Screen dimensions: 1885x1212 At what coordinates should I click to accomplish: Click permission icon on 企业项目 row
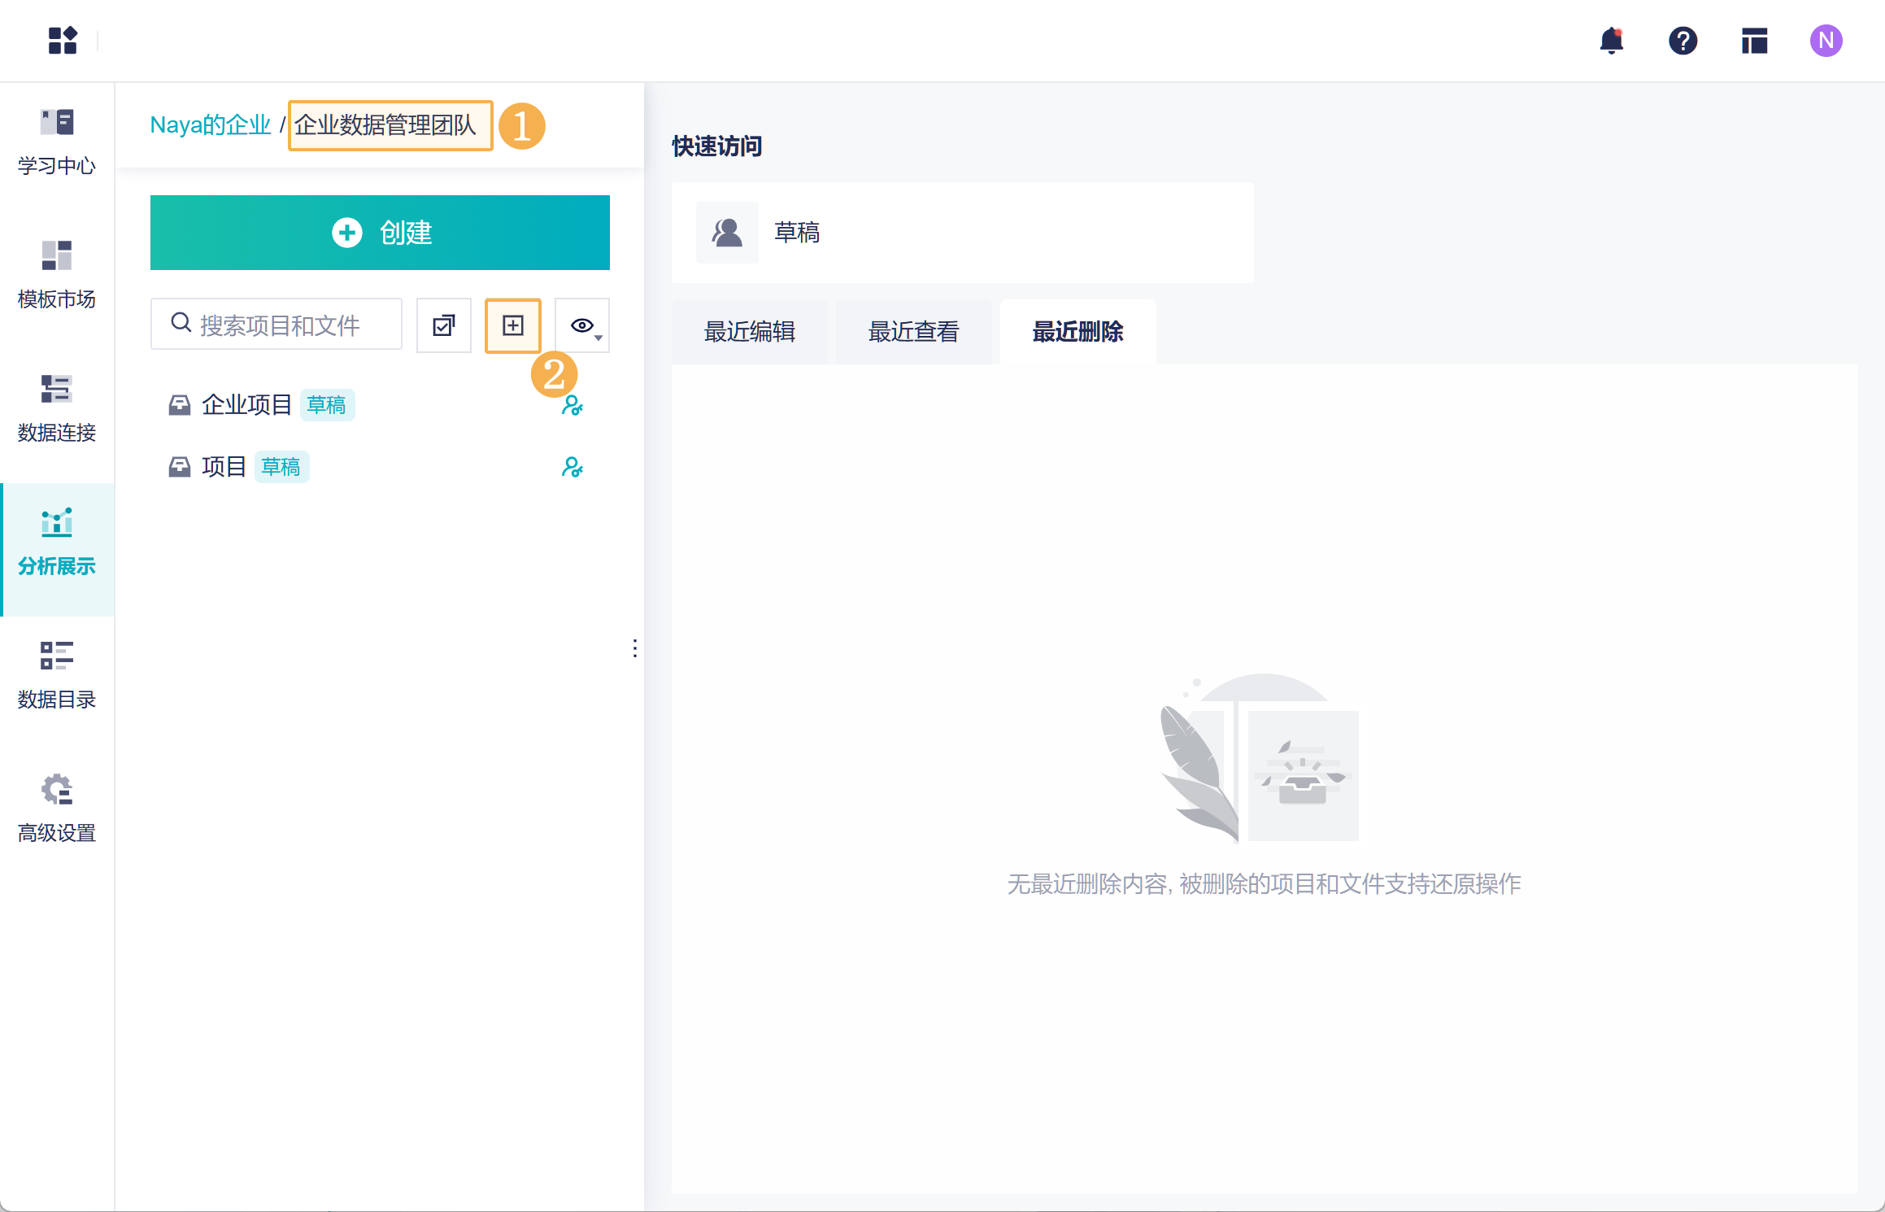click(x=572, y=405)
